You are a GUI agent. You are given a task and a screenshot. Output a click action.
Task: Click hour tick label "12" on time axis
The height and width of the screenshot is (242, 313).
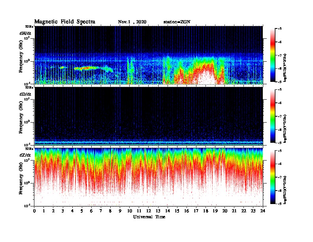coord(149,211)
